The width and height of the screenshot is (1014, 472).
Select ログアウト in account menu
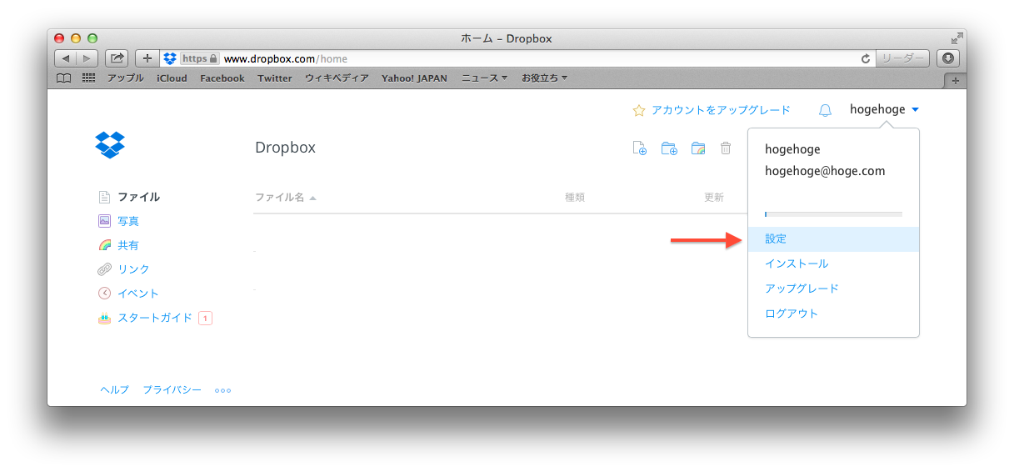pyautogui.click(x=833, y=314)
